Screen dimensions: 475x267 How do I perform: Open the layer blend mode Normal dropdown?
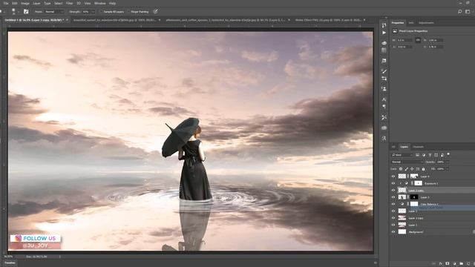click(407, 162)
